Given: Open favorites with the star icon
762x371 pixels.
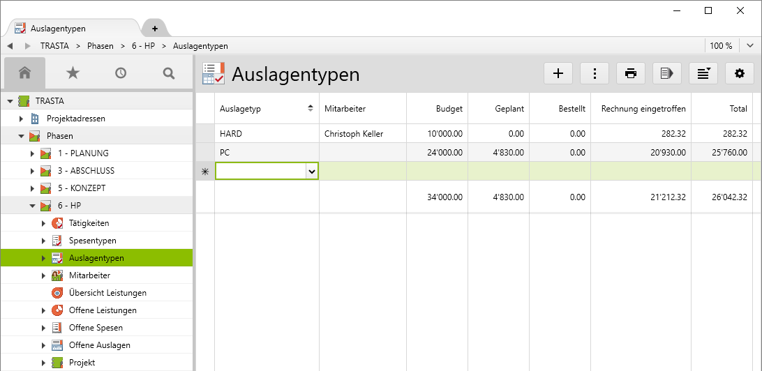Looking at the screenshot, I should coord(73,73).
